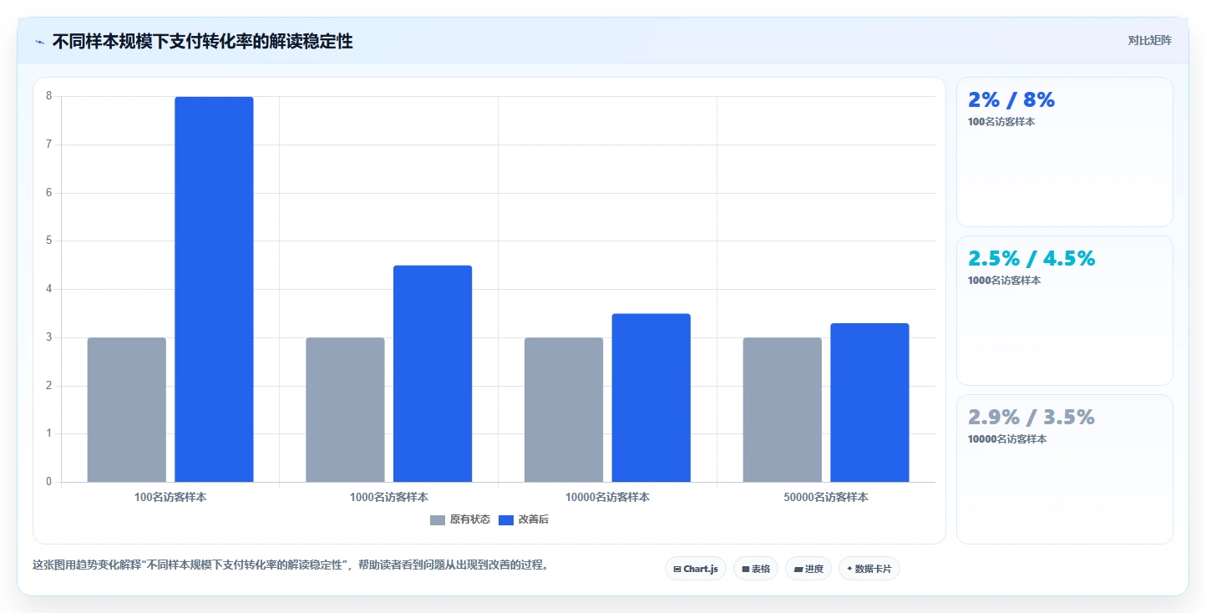Click the gray bar for 50000名访客样本

(783, 409)
